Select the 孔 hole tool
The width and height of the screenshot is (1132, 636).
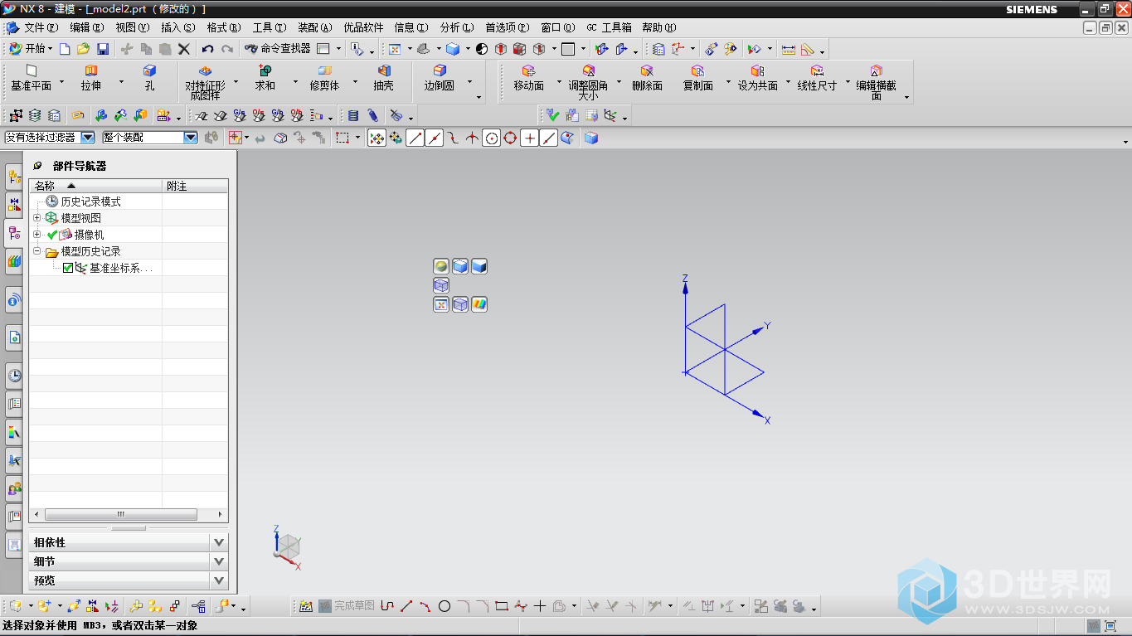pyautogui.click(x=149, y=78)
